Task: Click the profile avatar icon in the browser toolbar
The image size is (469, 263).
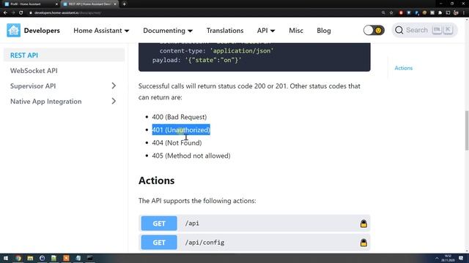Action: coord(456,13)
